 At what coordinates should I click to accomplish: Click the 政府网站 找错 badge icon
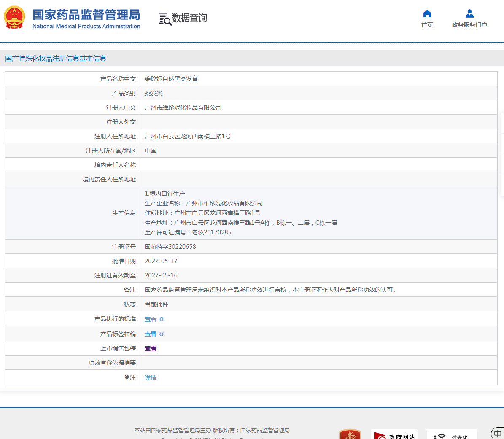394,434
